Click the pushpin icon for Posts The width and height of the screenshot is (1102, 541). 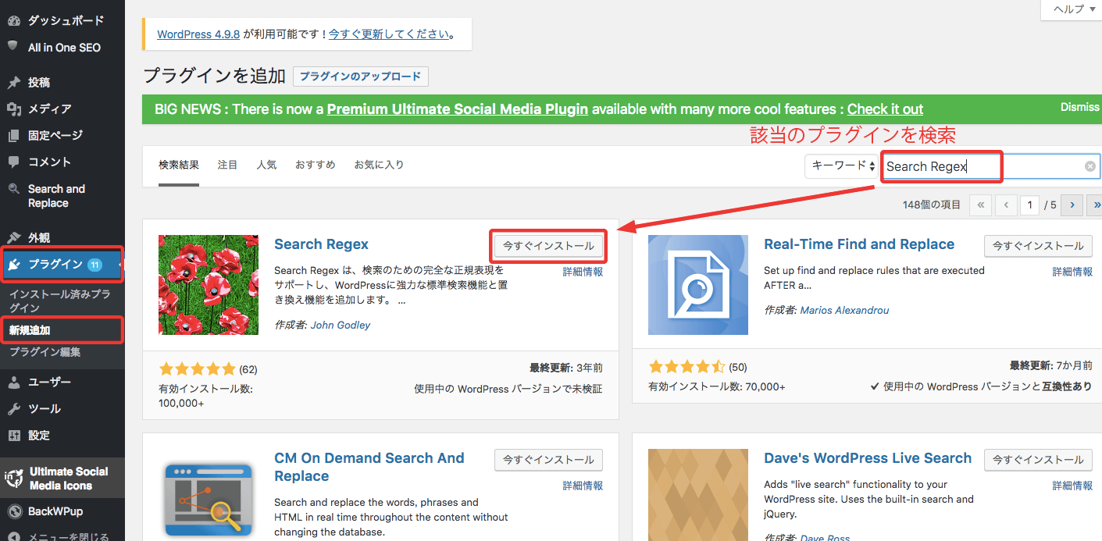13,82
